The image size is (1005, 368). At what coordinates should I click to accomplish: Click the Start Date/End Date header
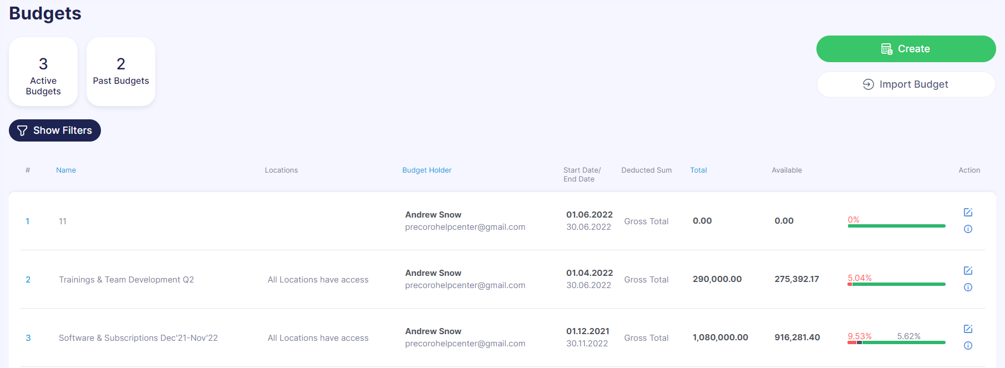(582, 175)
